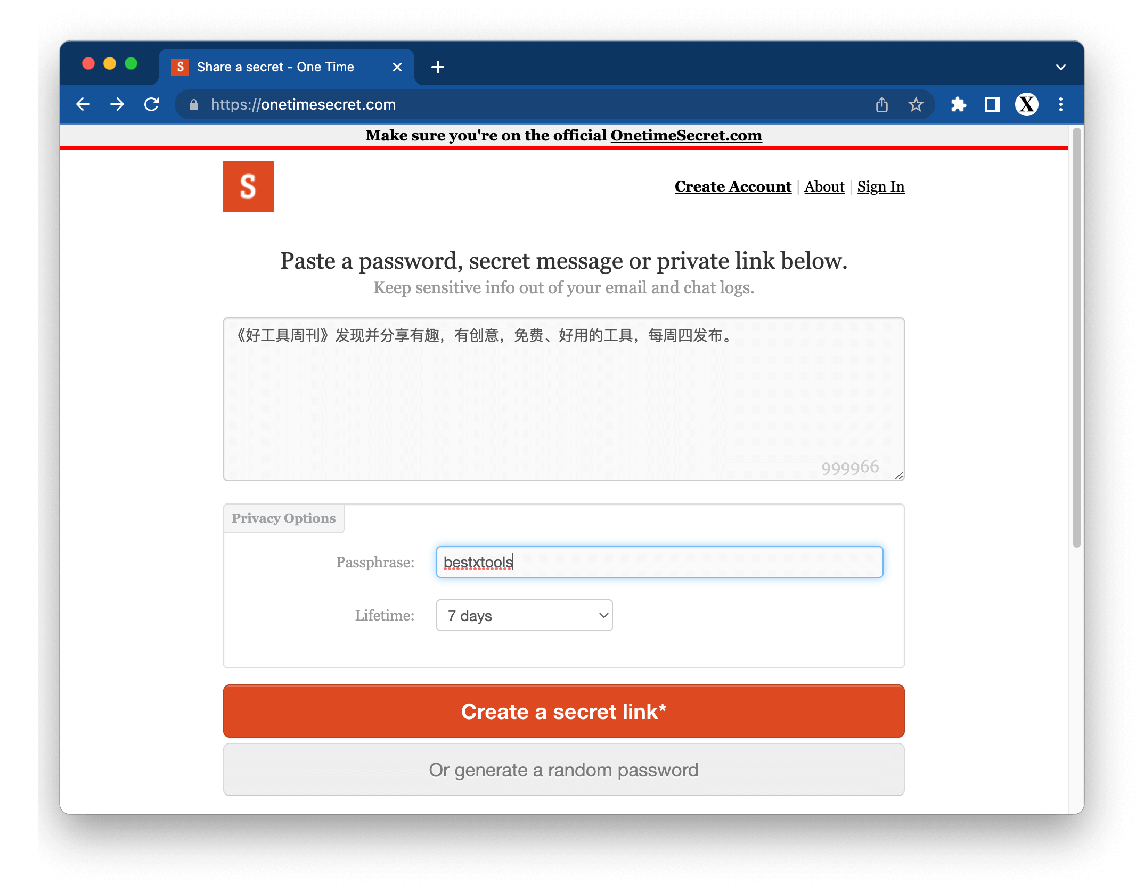Open the browser extensions puzzle icon
1144x893 pixels.
pos(958,105)
